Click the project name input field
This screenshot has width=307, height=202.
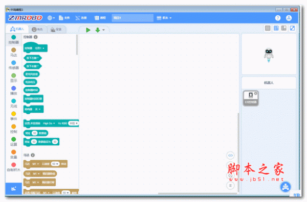click(x=133, y=18)
